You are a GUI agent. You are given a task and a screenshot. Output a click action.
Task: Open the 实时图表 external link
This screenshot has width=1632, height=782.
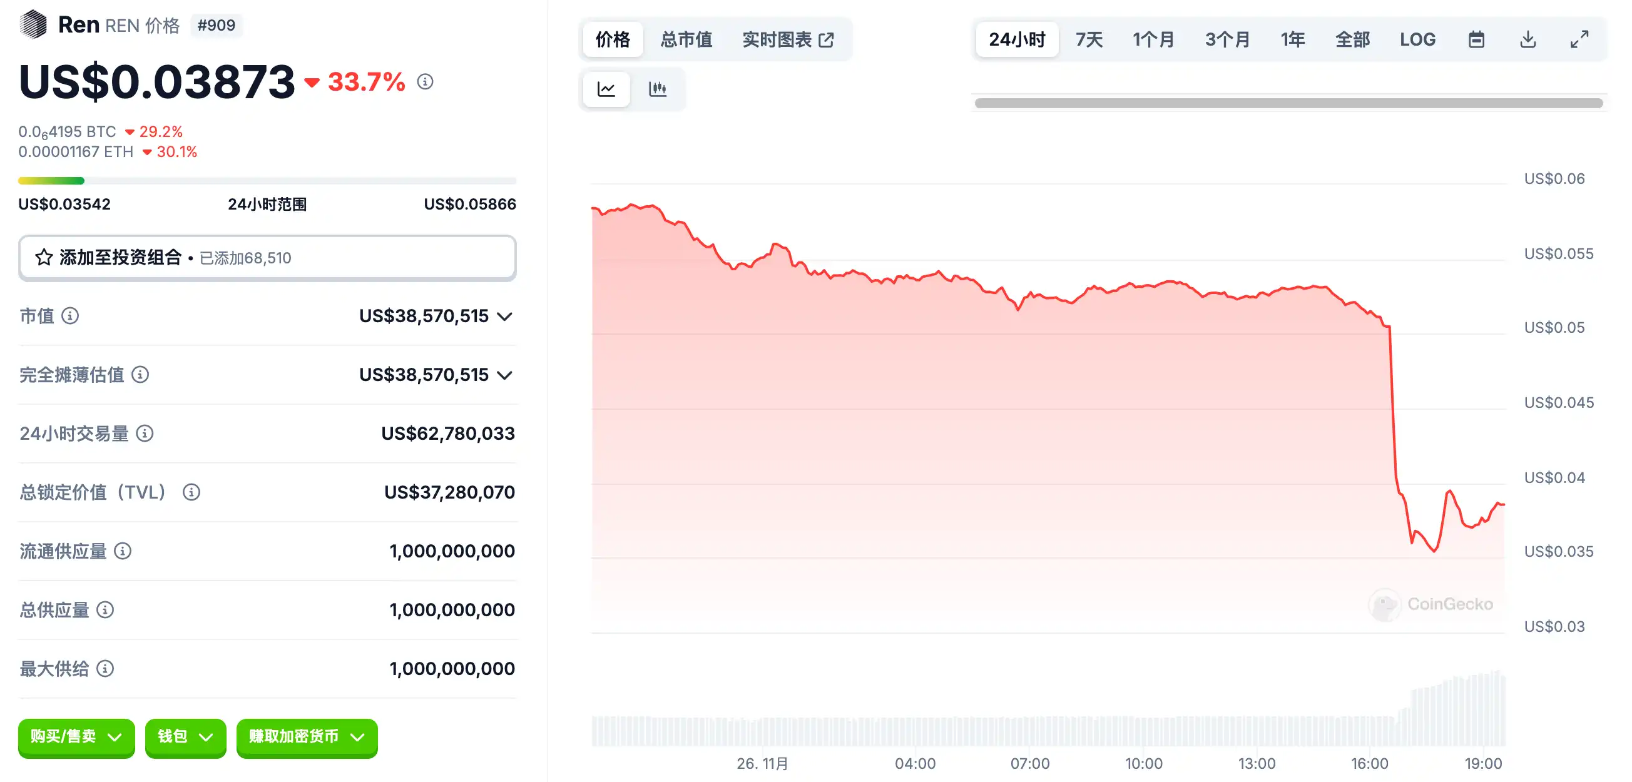click(x=787, y=39)
